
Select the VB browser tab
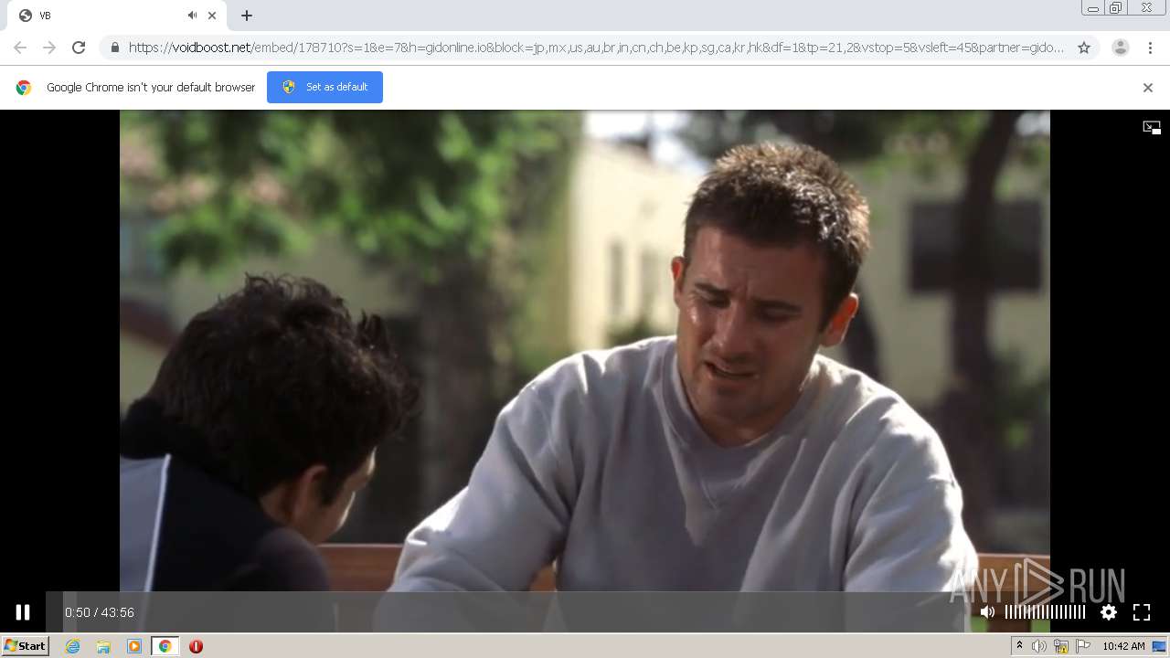(x=113, y=16)
